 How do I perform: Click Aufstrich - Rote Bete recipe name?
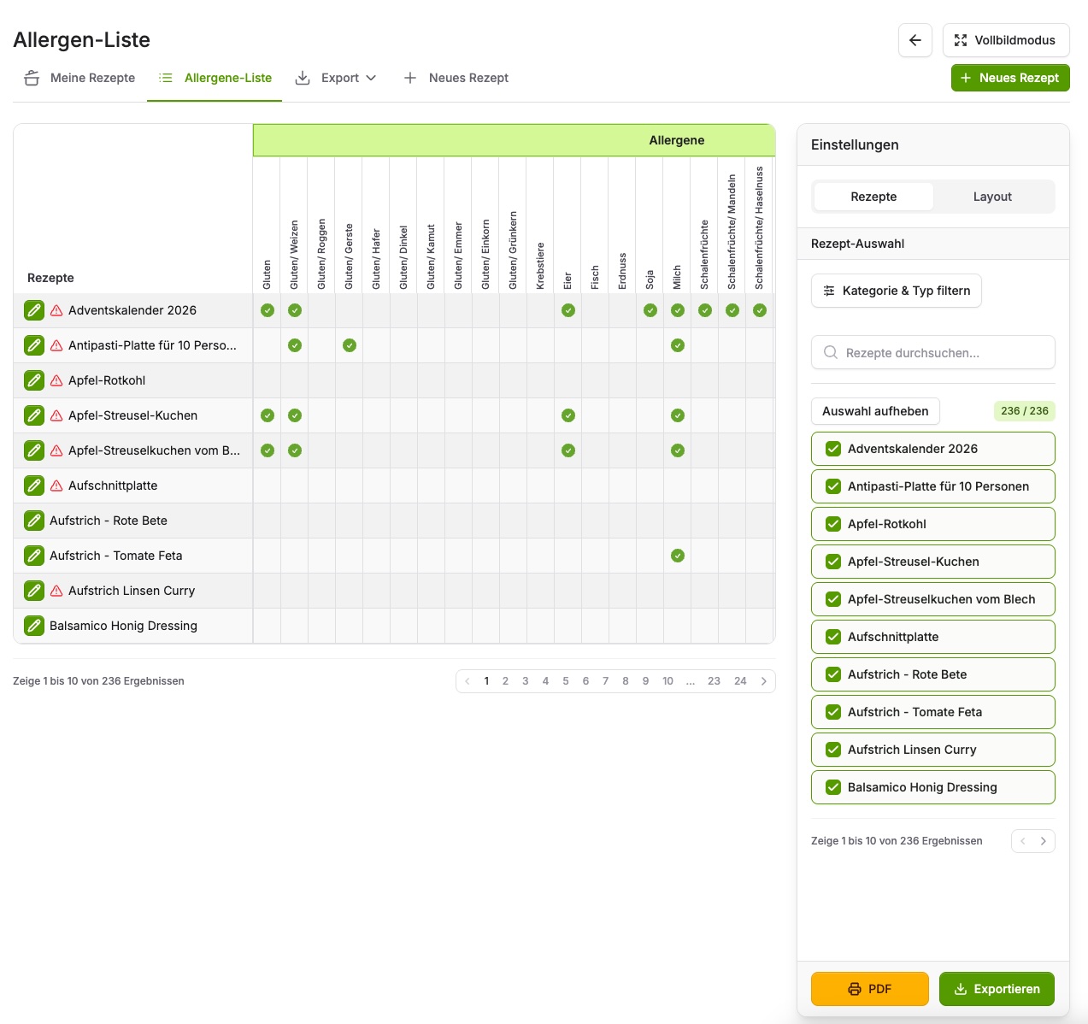109,521
